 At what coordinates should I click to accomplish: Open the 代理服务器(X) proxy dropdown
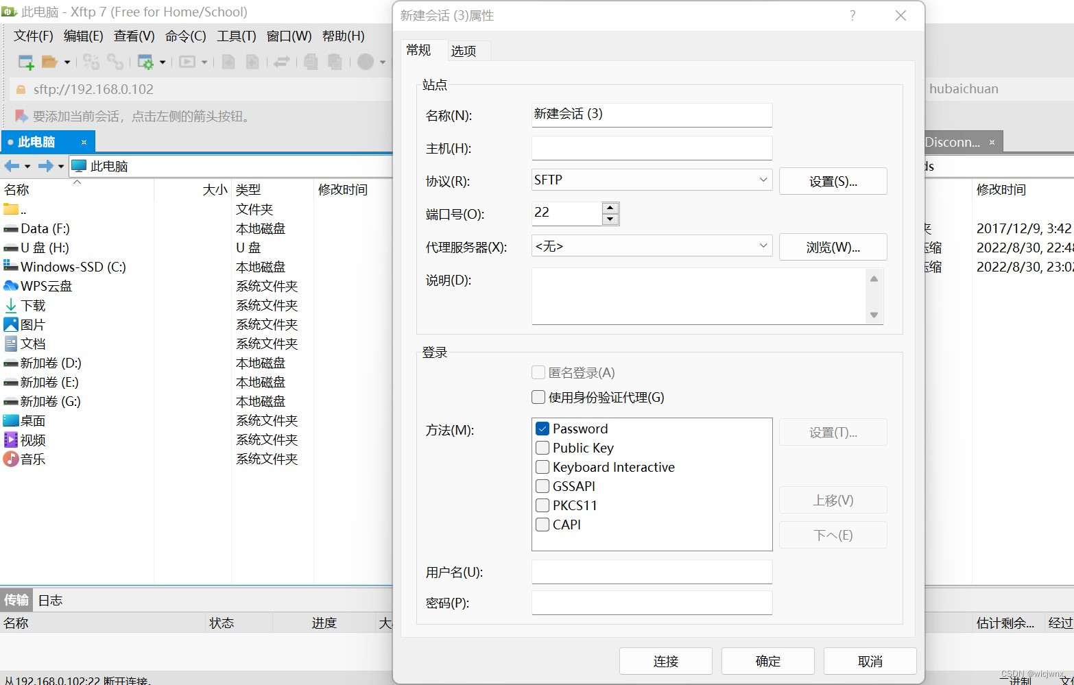coord(652,245)
